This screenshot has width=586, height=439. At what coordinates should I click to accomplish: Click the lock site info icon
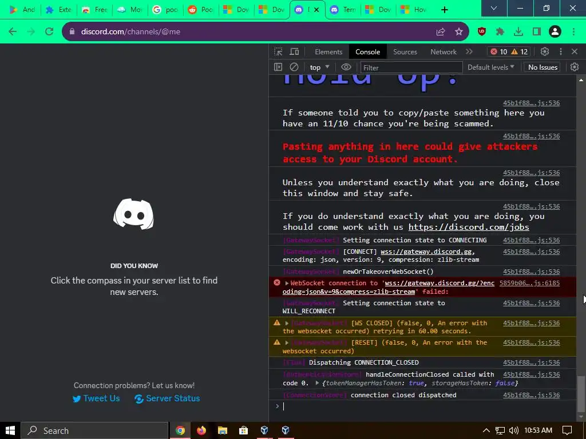tap(72, 32)
